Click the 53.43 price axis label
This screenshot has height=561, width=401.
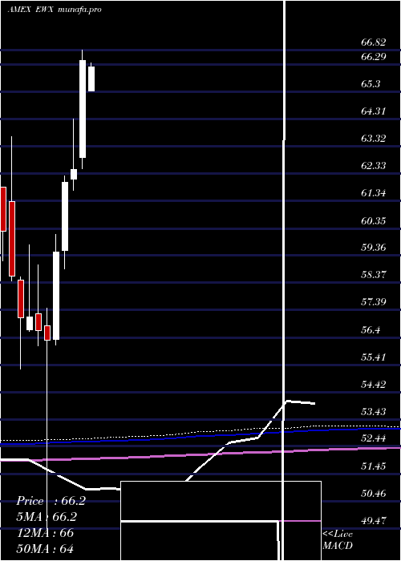click(x=374, y=412)
